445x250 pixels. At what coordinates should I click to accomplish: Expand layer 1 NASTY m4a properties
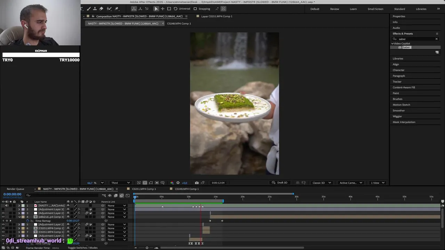coord(19,206)
